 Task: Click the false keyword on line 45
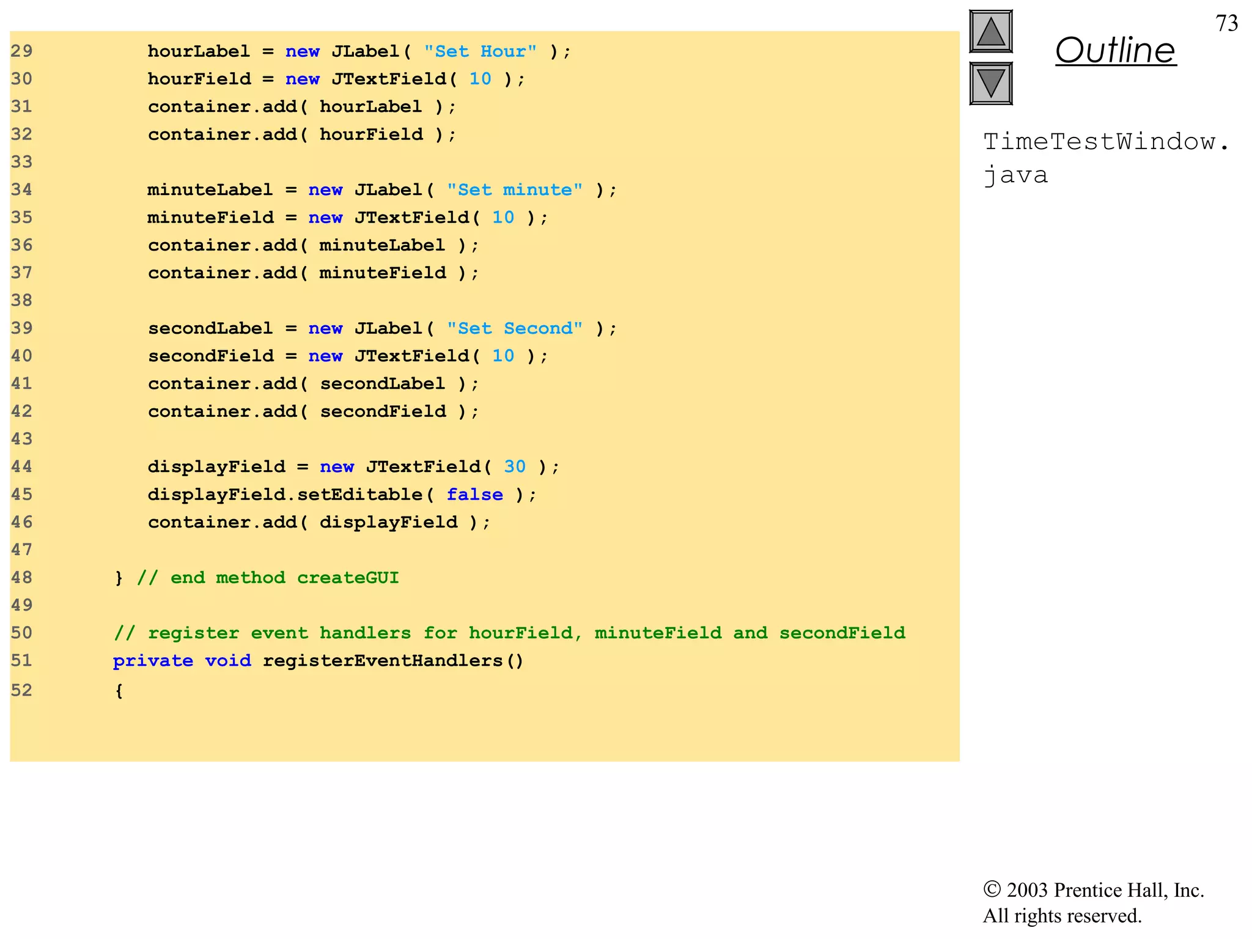pos(475,495)
